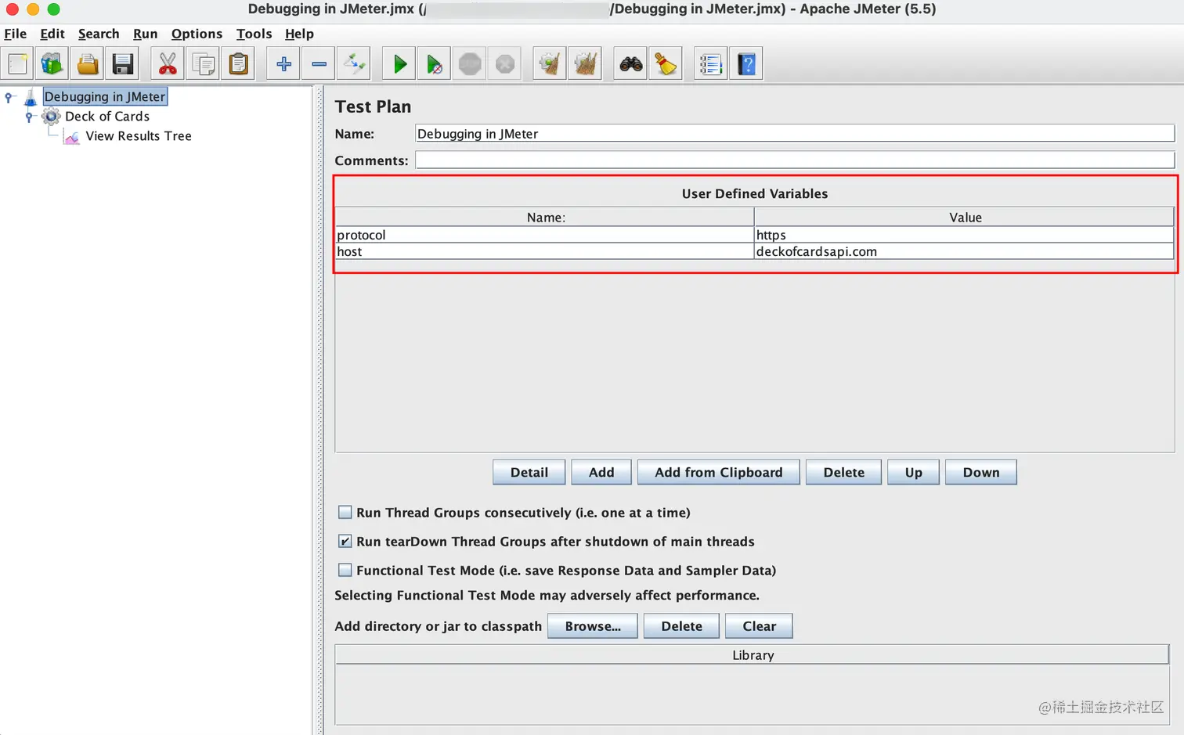
Task: Open the Edit menu
Action: (x=52, y=34)
